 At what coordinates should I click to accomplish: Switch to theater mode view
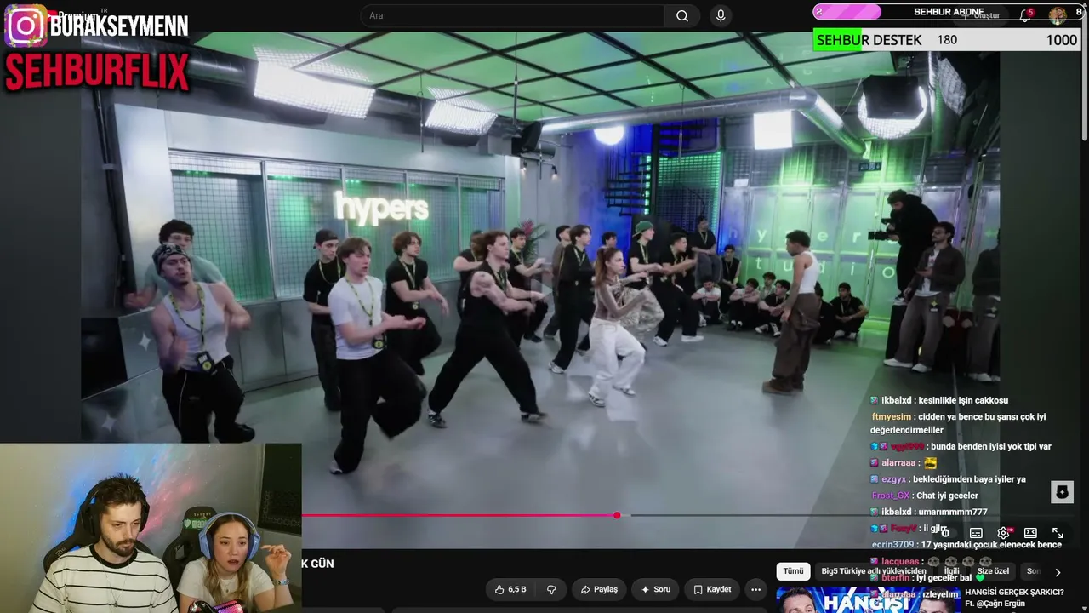click(x=1030, y=533)
